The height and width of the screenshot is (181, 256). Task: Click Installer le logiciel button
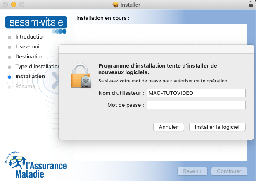pos(217,127)
